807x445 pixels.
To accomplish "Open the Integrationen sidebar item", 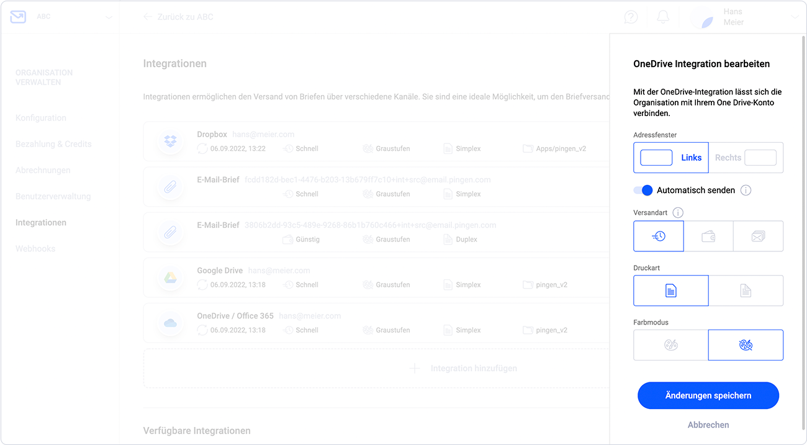I will coord(41,222).
